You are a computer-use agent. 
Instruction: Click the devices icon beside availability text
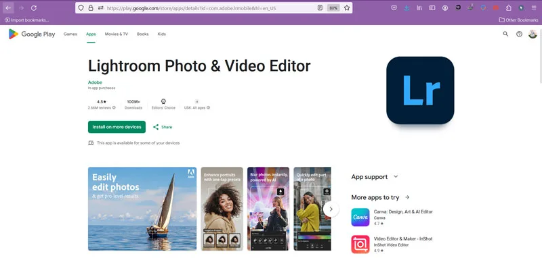(x=91, y=143)
